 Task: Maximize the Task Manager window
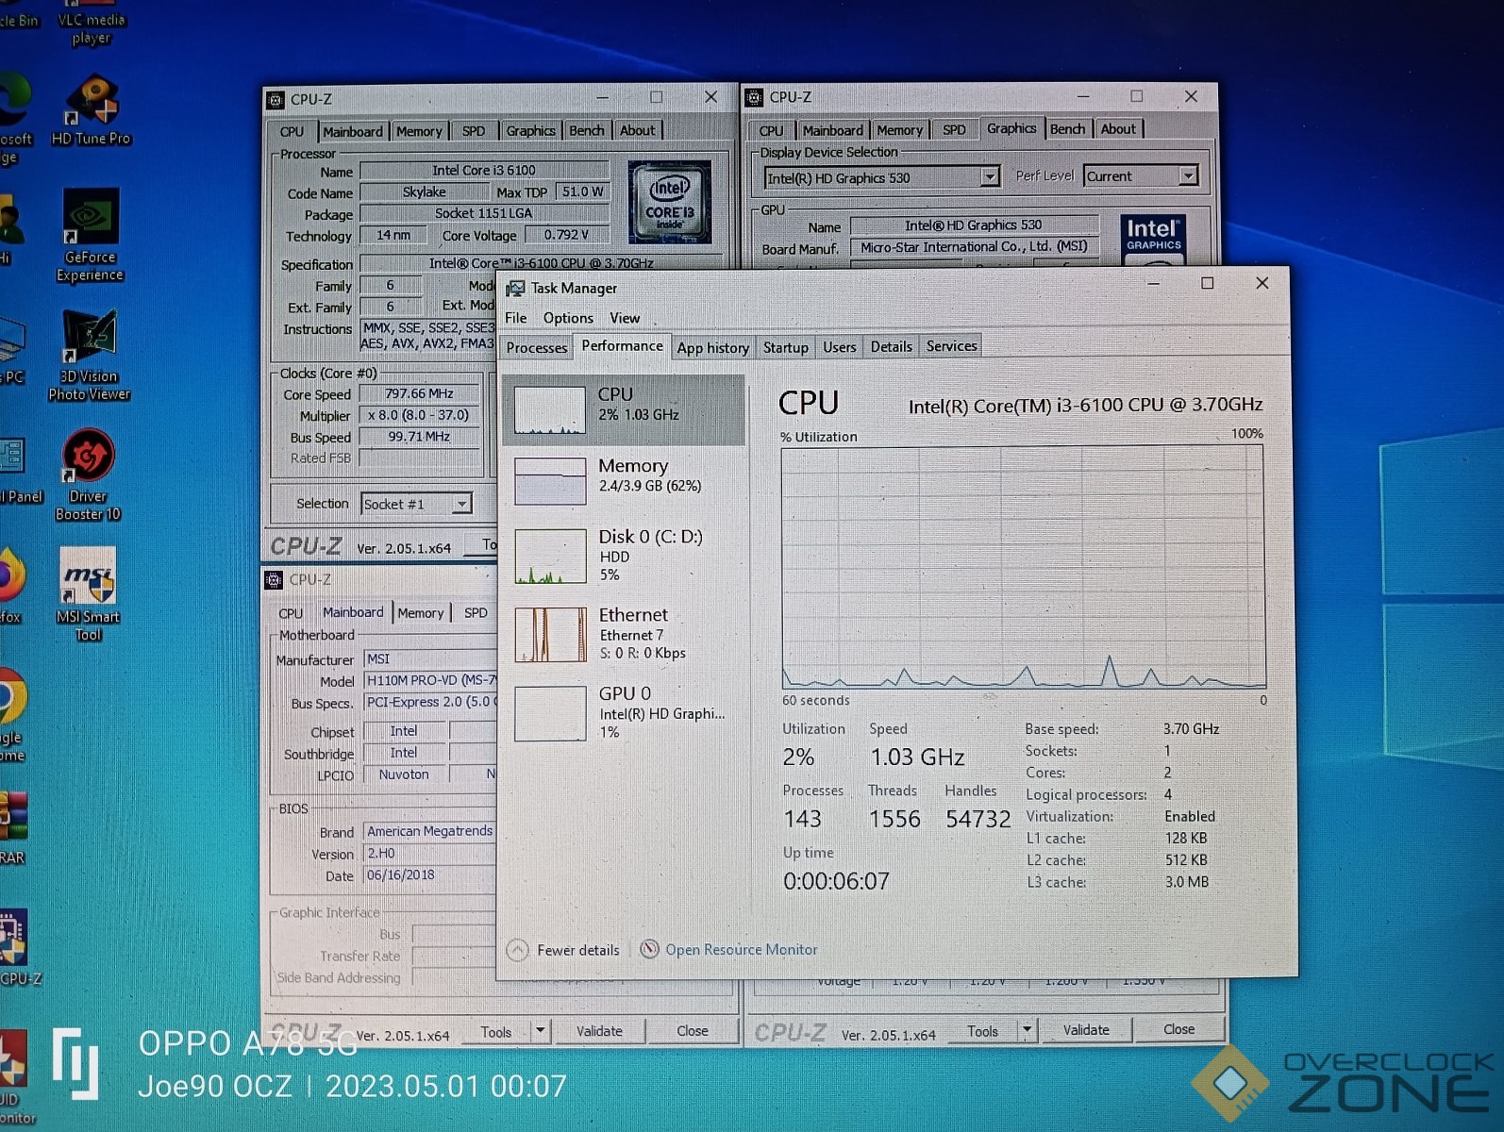click(1207, 283)
